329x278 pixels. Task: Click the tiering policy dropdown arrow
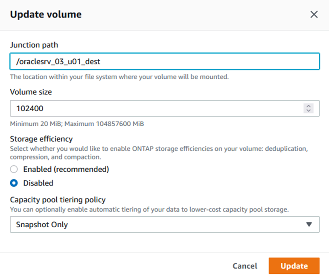click(x=309, y=224)
